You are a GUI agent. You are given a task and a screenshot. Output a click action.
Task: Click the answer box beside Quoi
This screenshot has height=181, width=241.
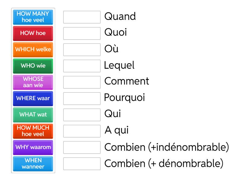coord(82,33)
